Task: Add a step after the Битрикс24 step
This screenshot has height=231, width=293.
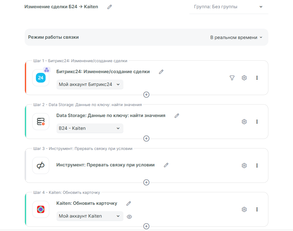Action: (x=146, y=94)
